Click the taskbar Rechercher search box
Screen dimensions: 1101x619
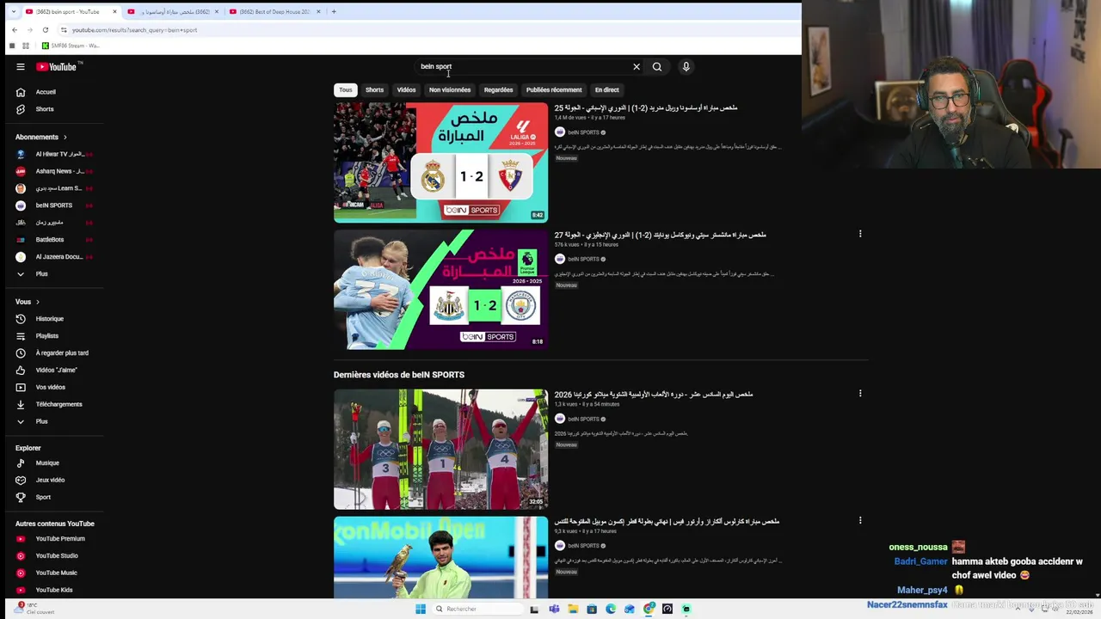pos(477,609)
